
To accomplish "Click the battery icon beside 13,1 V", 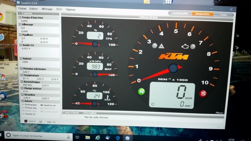I will 26,121.
